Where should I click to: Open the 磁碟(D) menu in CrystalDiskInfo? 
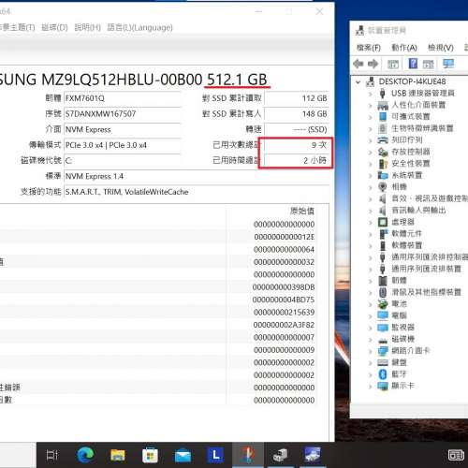click(x=54, y=27)
